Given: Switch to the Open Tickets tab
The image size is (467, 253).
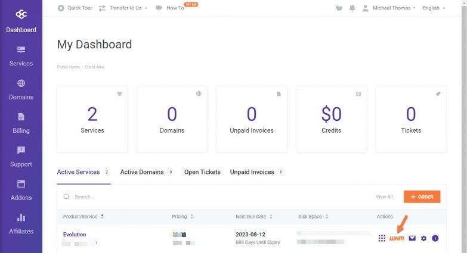Looking at the screenshot, I should click(x=202, y=172).
